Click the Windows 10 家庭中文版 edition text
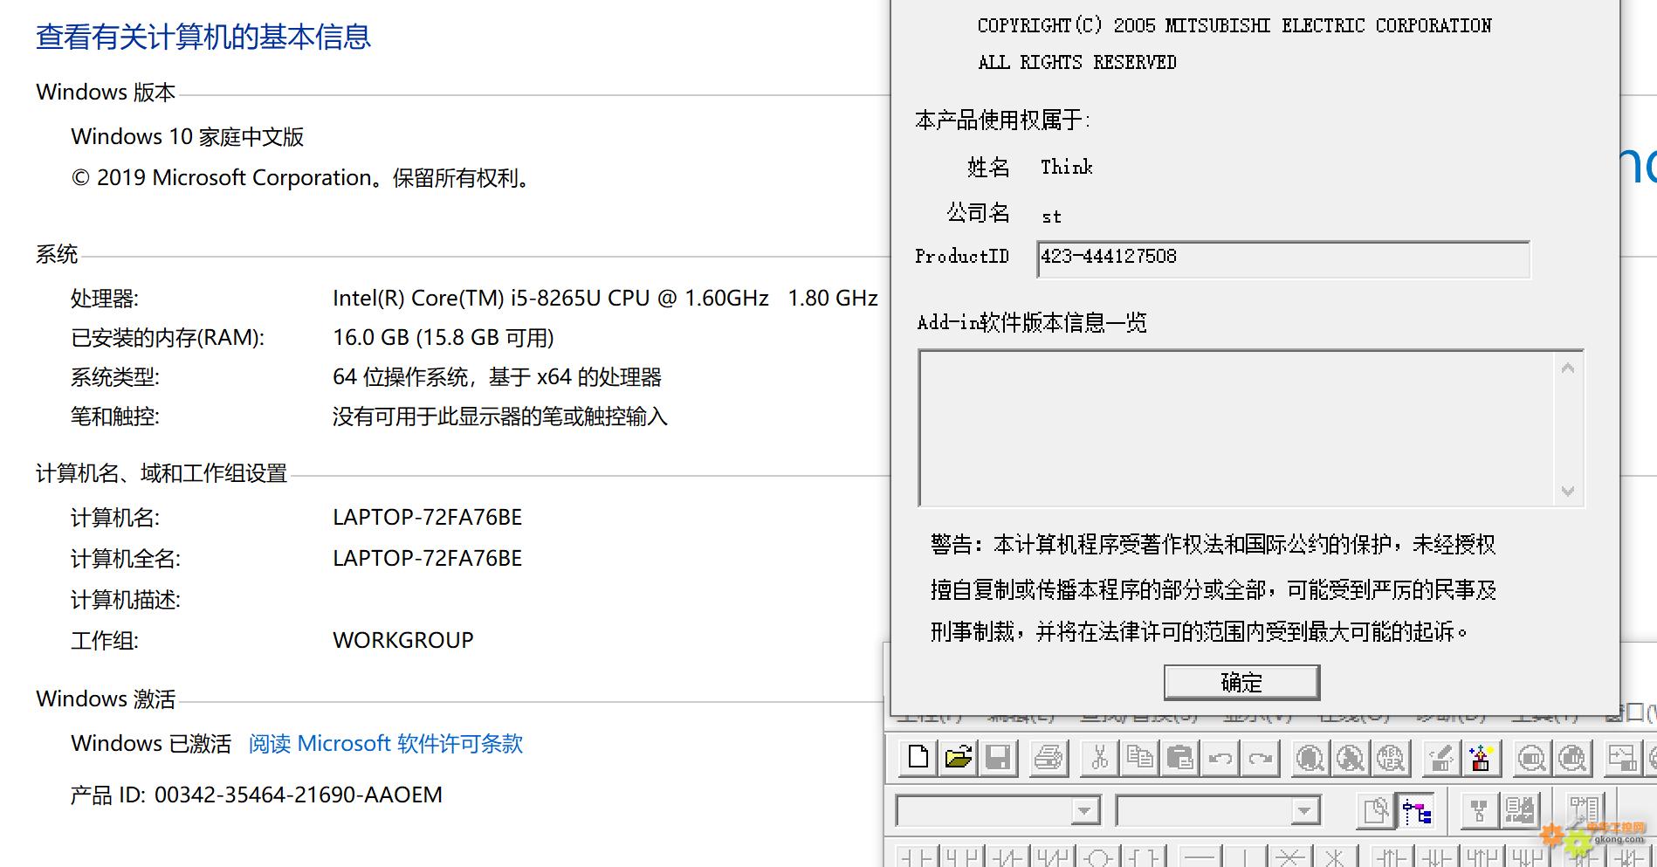The image size is (1657, 867). coord(188,136)
